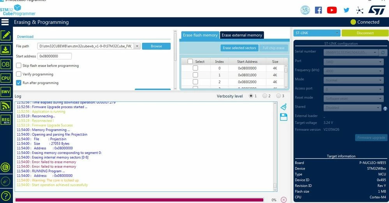The image size is (389, 203).
Task: Enable Verify programming checkbox
Action: (19, 74)
